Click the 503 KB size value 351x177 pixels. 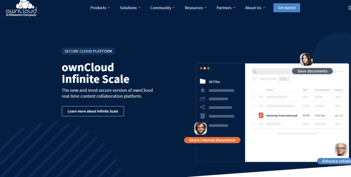pyautogui.click(x=306, y=115)
